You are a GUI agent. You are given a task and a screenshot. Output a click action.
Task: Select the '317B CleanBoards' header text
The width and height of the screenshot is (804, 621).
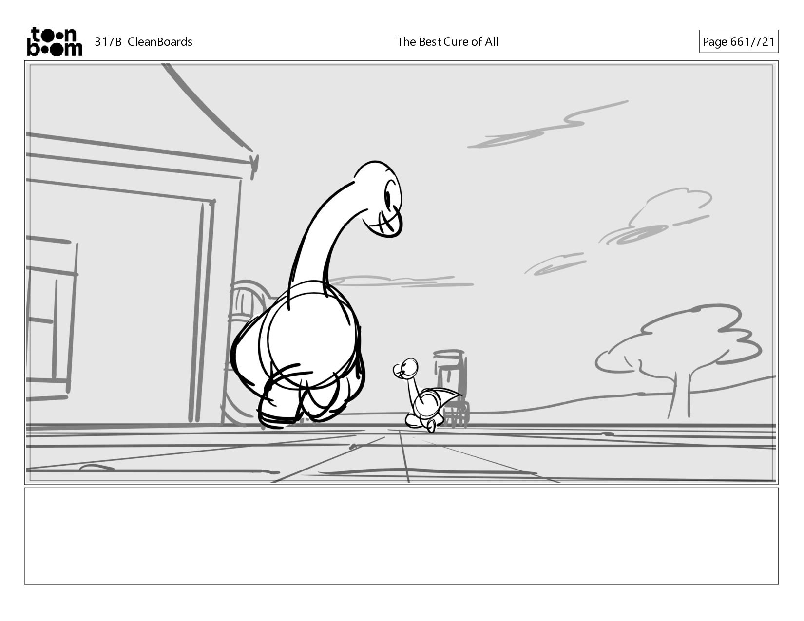coord(143,42)
